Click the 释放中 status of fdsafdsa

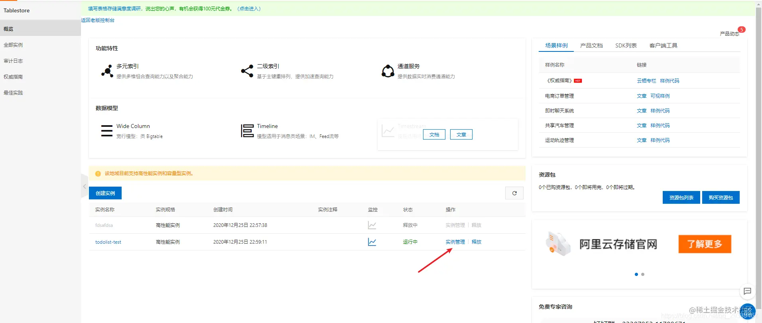[410, 225]
